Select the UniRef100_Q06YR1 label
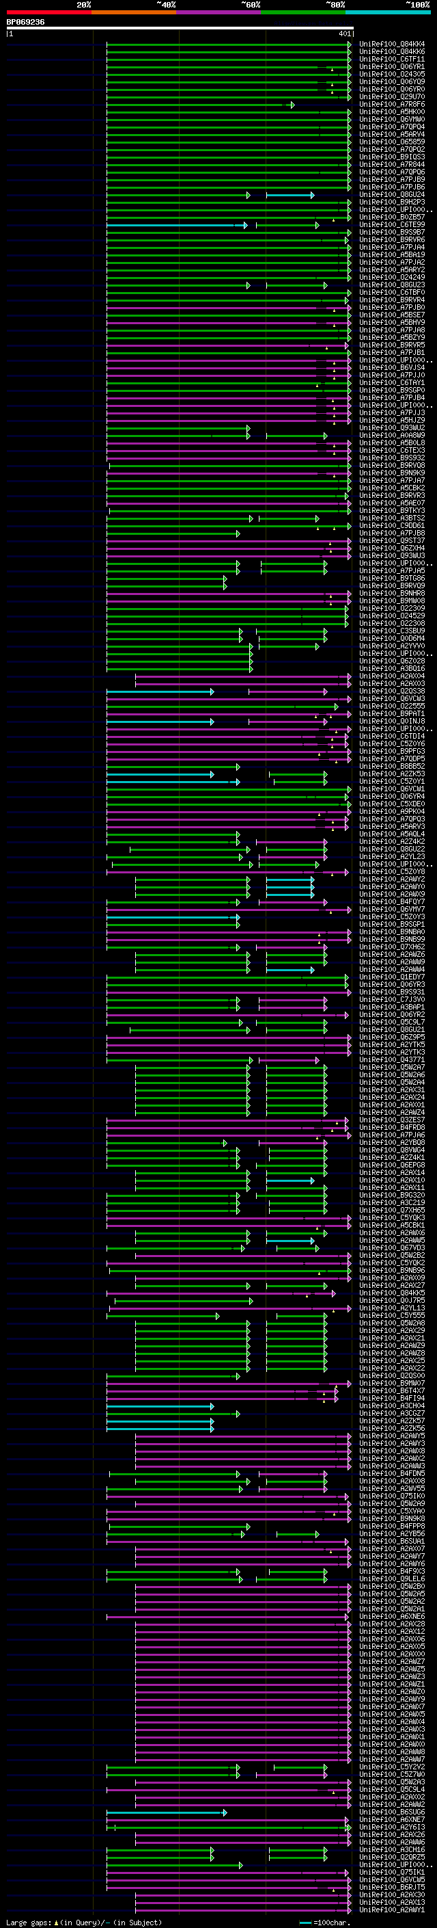Viewport: 437px width, 1928px height. (392, 66)
